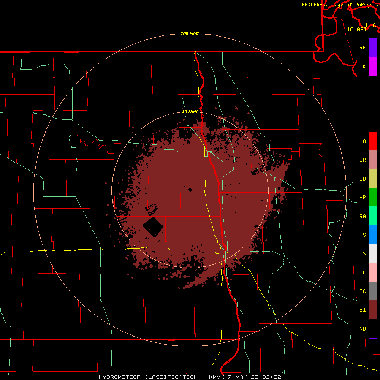Screen dimensions: 380x380
Task: Click the 'HHC' product code text
Action: [371, 25]
